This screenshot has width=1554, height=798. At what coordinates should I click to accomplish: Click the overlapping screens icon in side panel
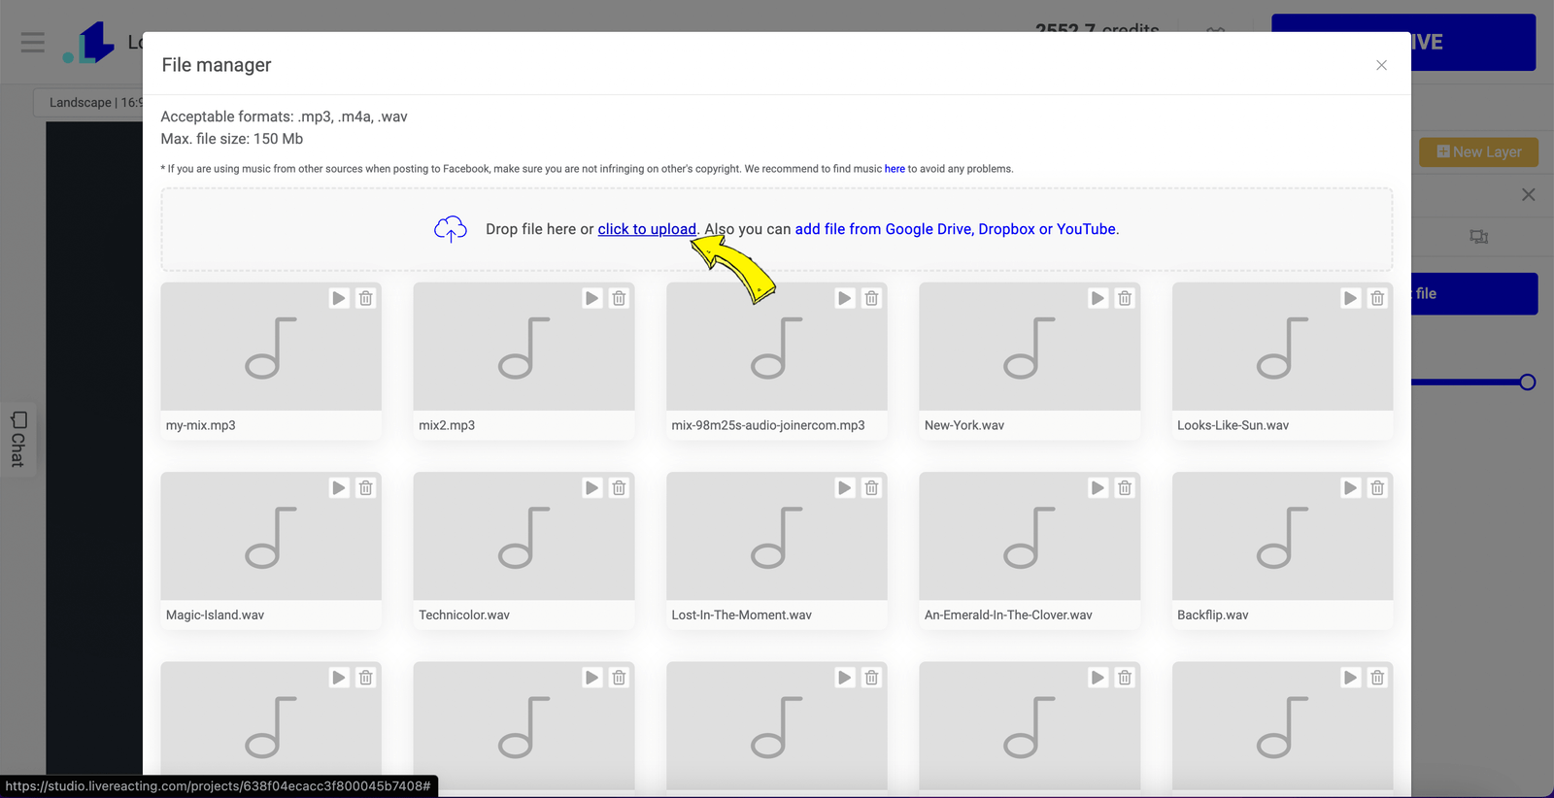[1478, 237]
